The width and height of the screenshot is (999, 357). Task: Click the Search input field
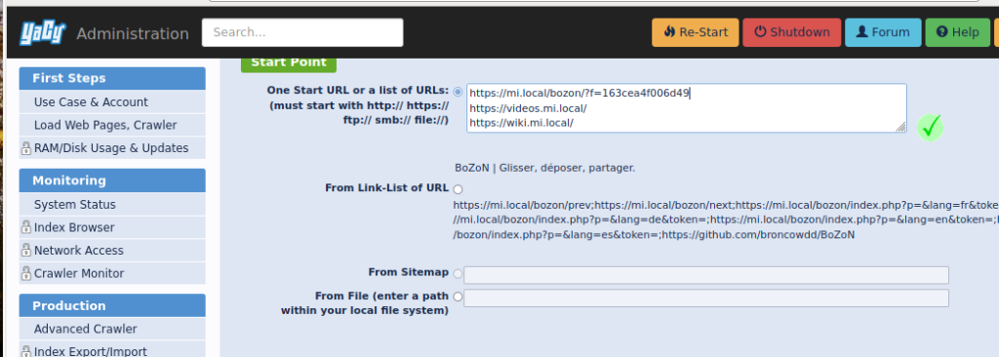tap(302, 32)
